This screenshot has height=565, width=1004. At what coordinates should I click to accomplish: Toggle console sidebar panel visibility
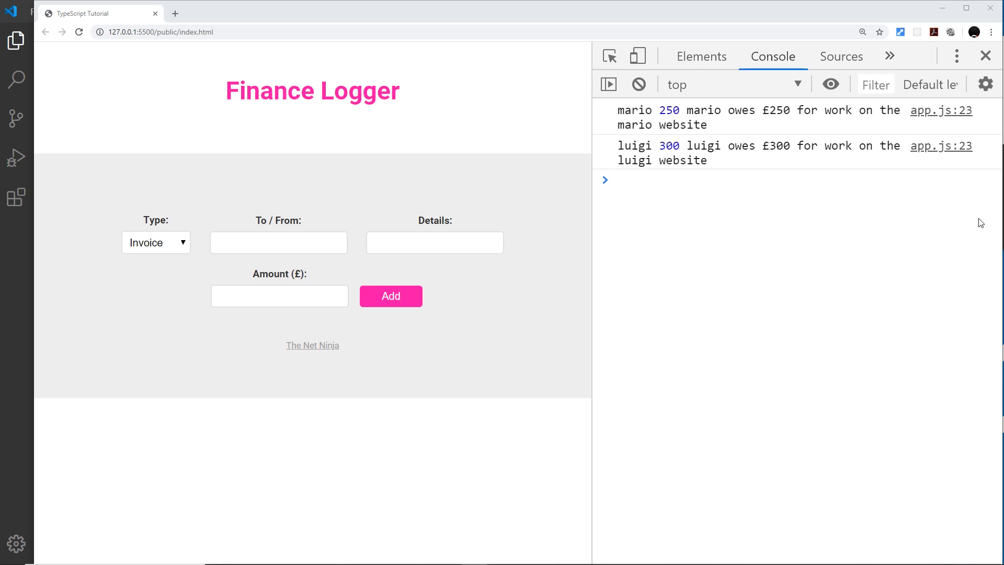(609, 84)
